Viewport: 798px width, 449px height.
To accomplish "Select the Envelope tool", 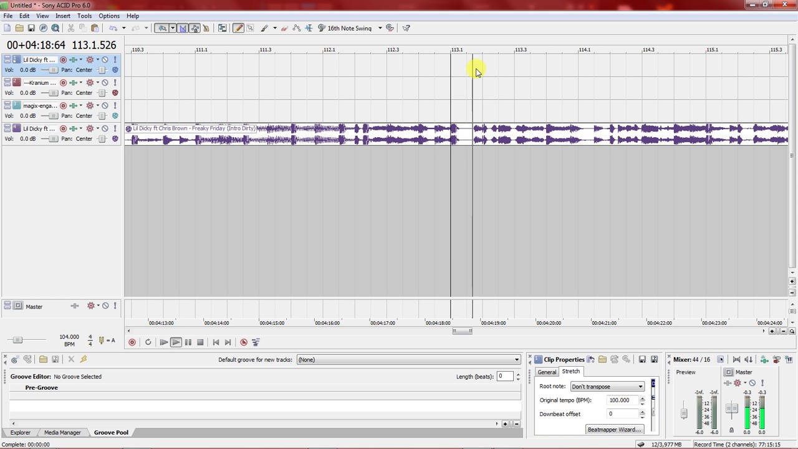I will tap(296, 28).
